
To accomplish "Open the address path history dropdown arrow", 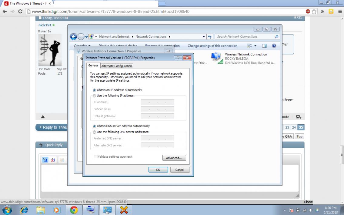I will tap(204, 37).
